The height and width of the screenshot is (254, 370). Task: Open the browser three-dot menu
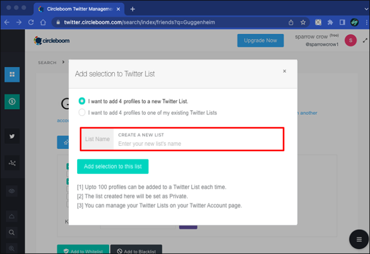tap(366, 22)
